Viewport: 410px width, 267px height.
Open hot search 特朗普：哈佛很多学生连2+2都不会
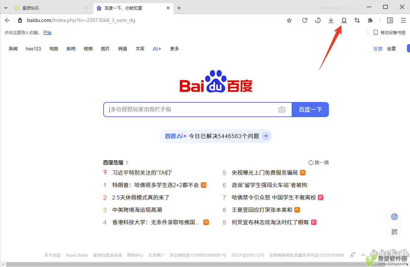coord(156,185)
